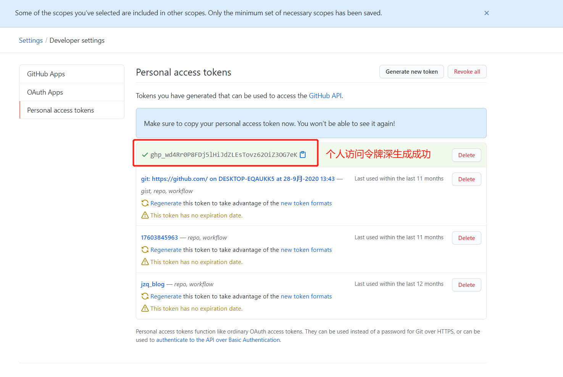The image size is (563, 377).
Task: Switch to OAuth Apps
Action: click(x=45, y=92)
